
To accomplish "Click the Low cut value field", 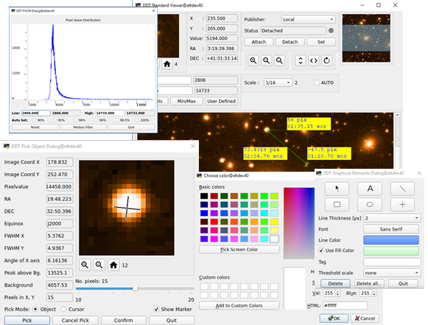I will coord(36,113).
